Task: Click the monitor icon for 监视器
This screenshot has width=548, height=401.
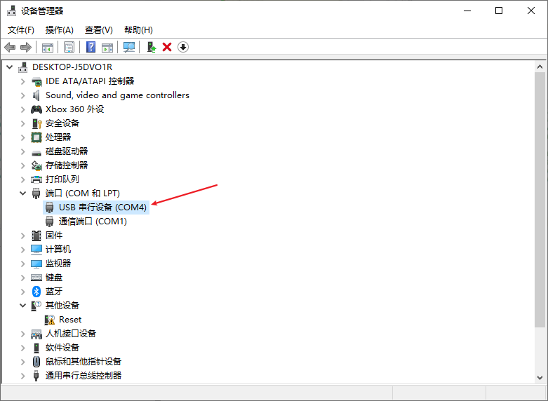Action: tap(36, 264)
